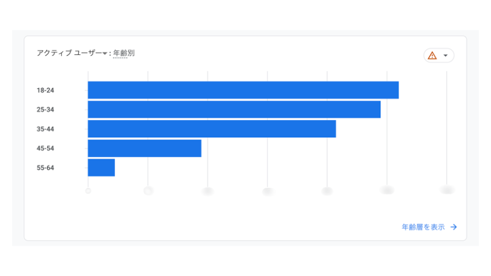Click the 45-54 row label
The height and width of the screenshot is (276, 491).
click(x=45, y=149)
